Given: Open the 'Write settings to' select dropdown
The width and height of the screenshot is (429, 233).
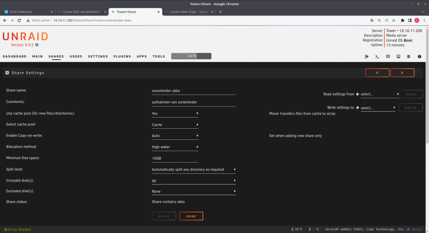Looking at the screenshot, I should click(x=378, y=108).
